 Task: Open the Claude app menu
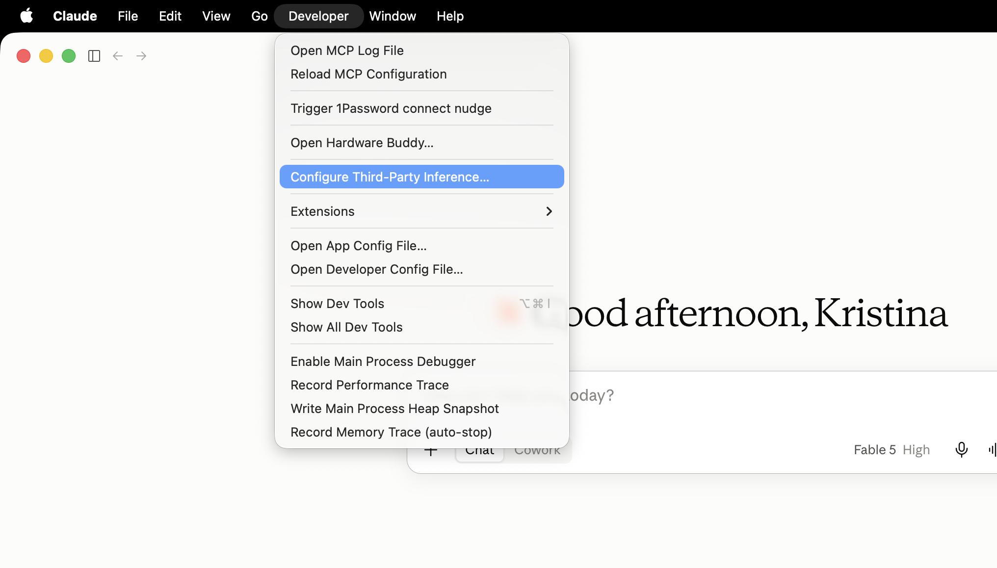tap(75, 16)
